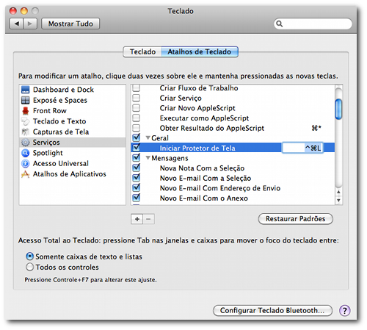
Task: Click the Serviços gear icon
Action: pyautogui.click(x=26, y=143)
